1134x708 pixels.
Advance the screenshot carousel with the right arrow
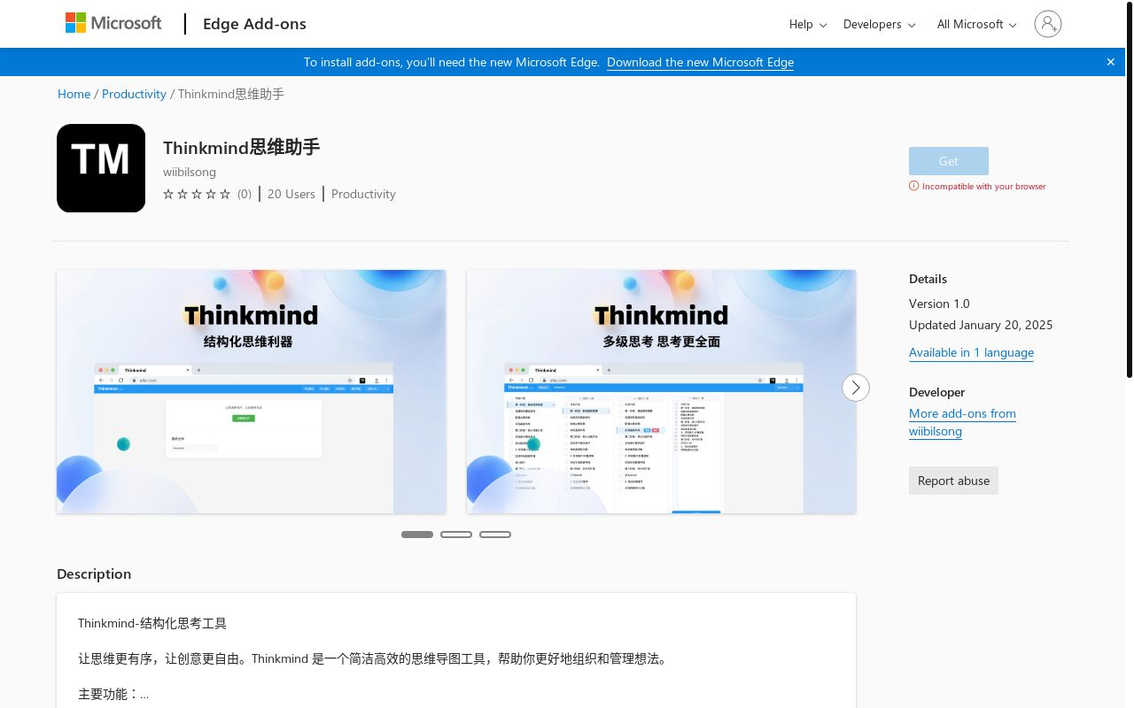click(855, 388)
